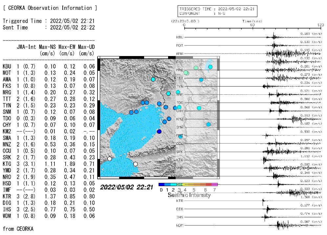The width and height of the screenshot is (327, 235).
Task: Click the italic '2022/05/02 22:21' timestamp below the map
Action: 127,187
